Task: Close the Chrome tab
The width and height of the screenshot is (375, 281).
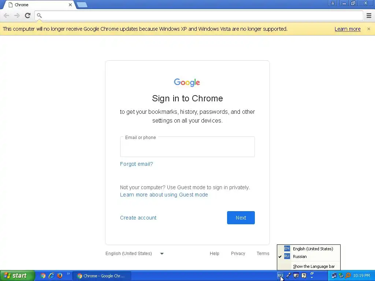Action: (x=70, y=5)
